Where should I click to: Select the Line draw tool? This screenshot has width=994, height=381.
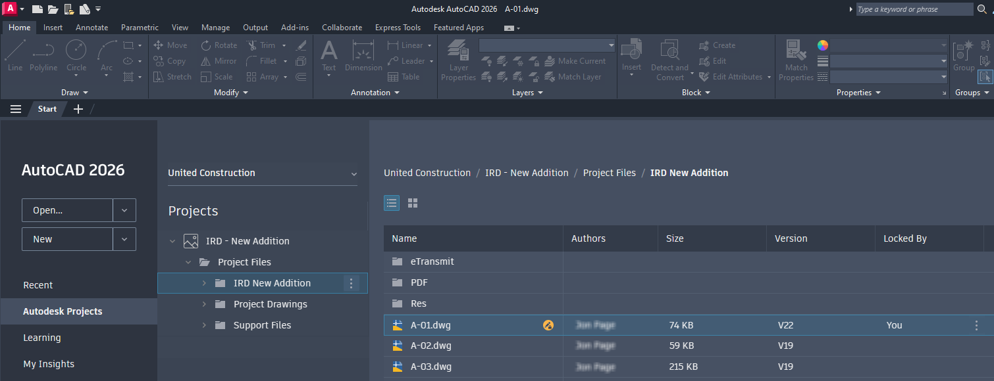(14, 55)
